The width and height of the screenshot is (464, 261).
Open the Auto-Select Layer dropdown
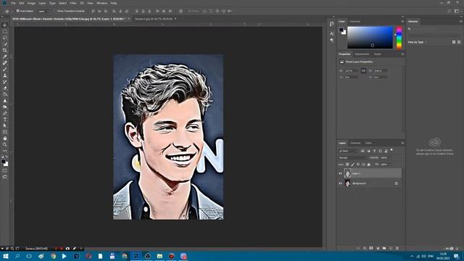point(43,12)
